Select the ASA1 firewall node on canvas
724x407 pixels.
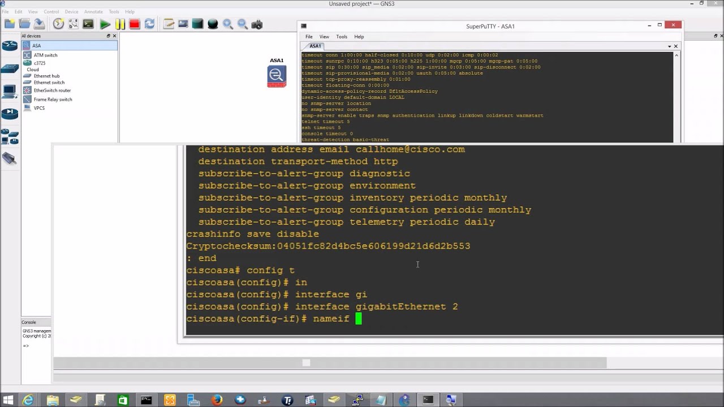[277, 76]
